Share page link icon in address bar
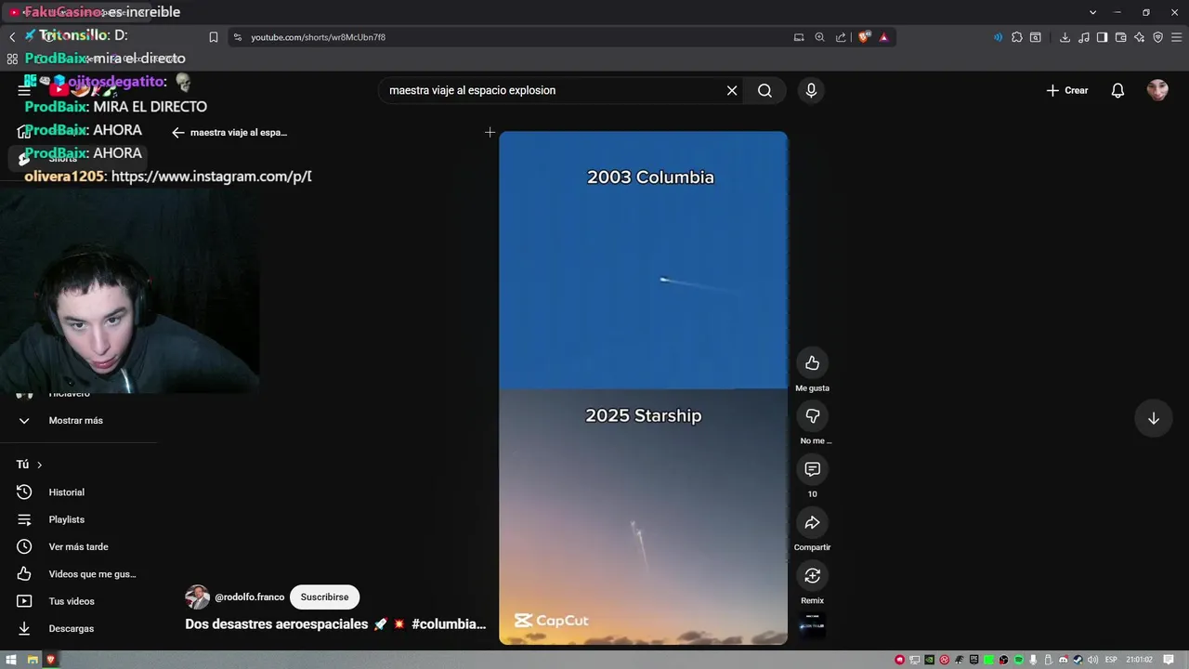This screenshot has width=1189, height=669. coord(841,37)
